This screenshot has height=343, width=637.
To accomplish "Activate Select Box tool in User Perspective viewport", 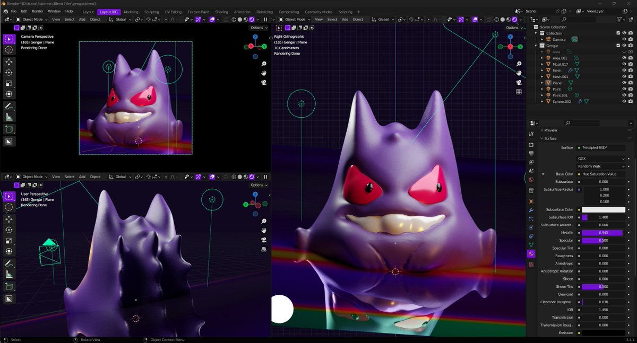I will tap(9, 196).
